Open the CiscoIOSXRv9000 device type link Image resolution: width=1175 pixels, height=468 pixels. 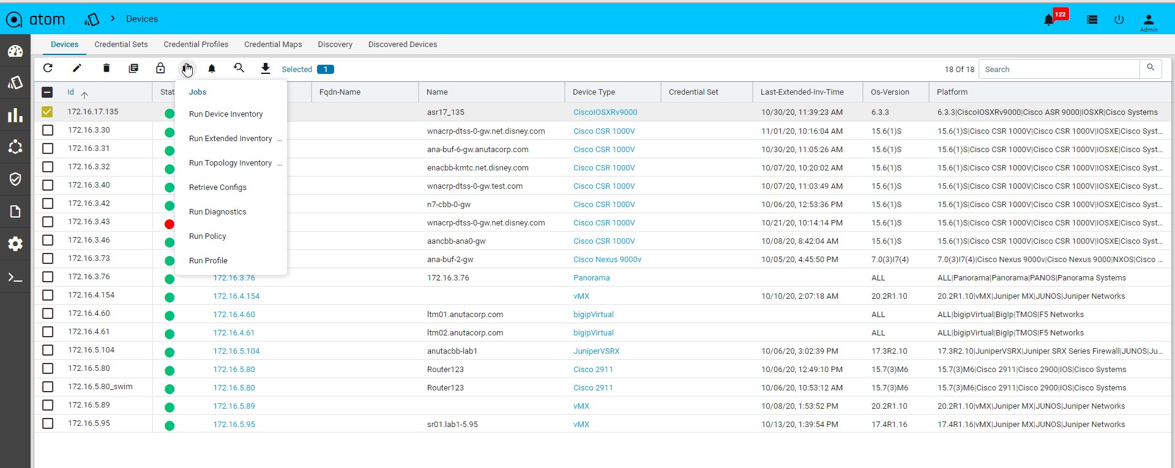click(x=605, y=112)
